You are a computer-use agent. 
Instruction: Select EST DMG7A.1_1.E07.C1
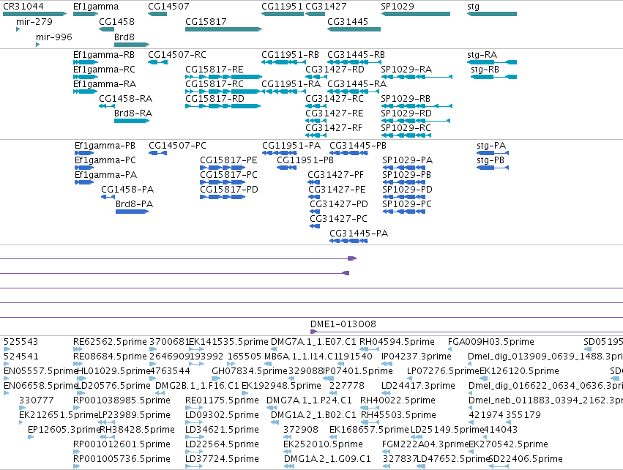click(x=313, y=342)
